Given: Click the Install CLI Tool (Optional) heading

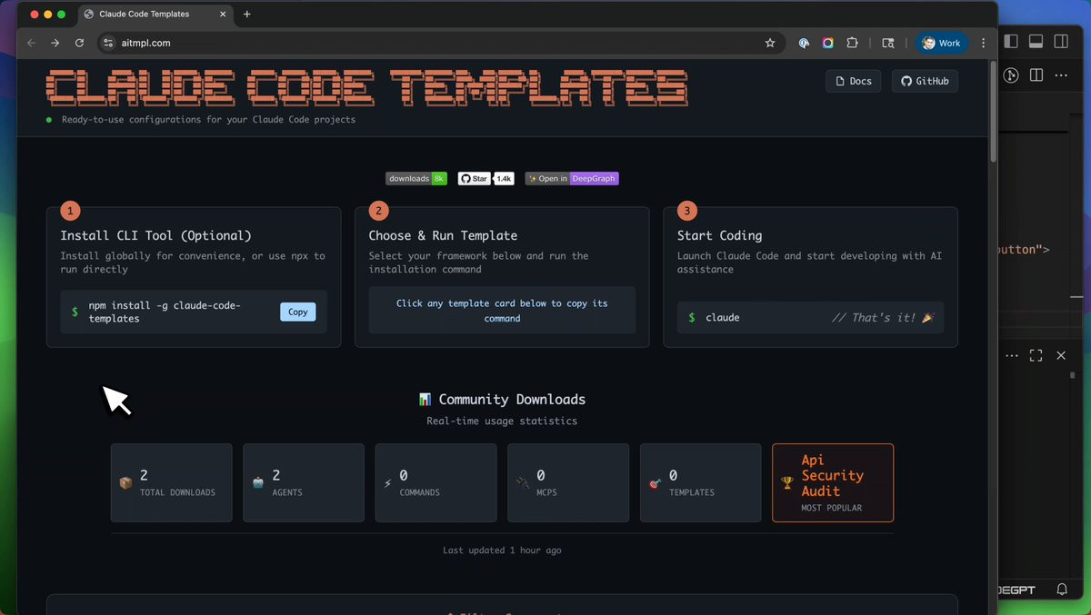Looking at the screenshot, I should coord(155,235).
